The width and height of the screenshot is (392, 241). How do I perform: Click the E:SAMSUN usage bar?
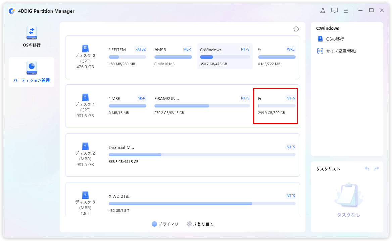(x=202, y=106)
